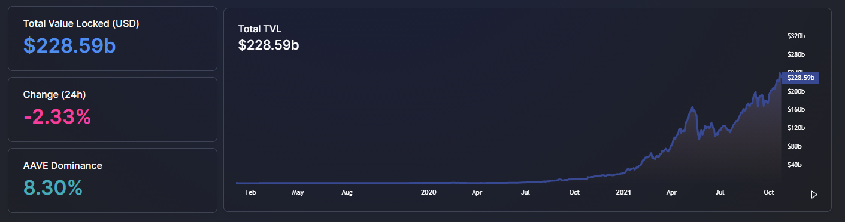Click the -2.33% change value

57,117
